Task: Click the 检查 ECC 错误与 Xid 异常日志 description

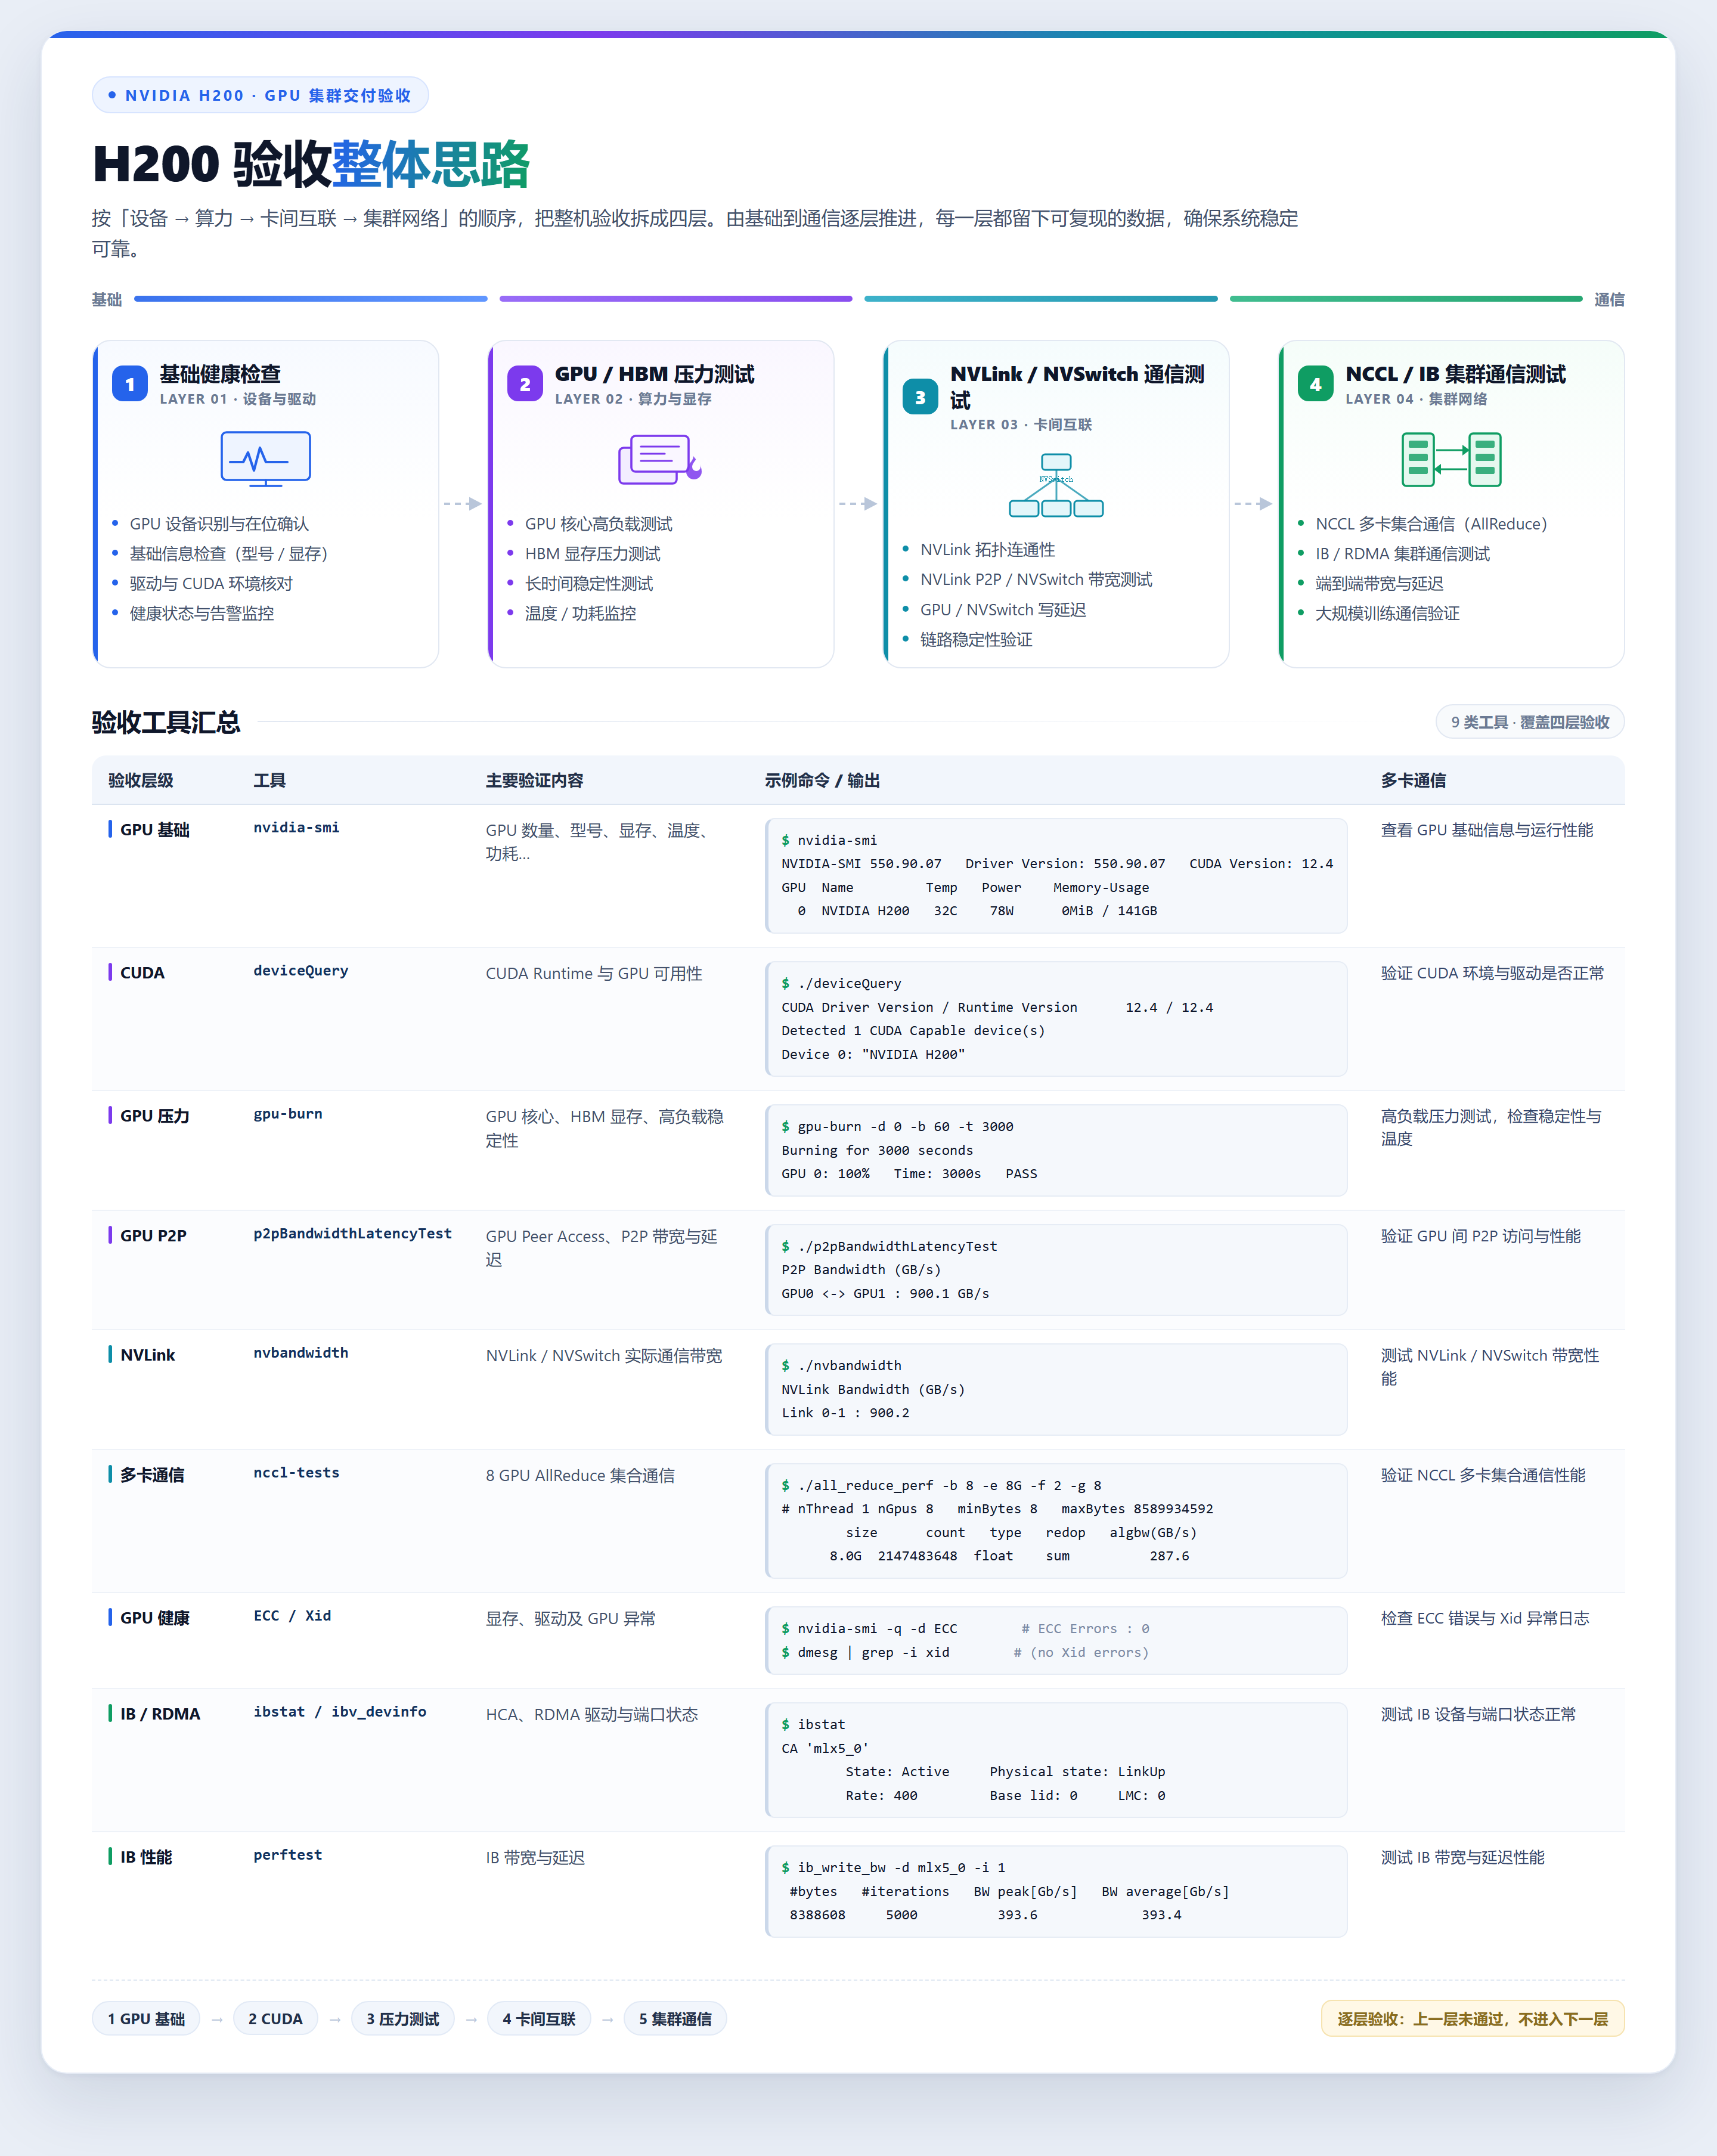Action: 1485,1618
